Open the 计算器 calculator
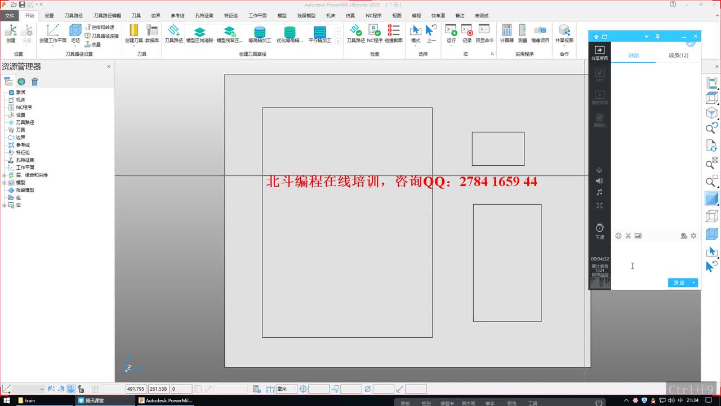This screenshot has width=721, height=406. pyautogui.click(x=506, y=33)
